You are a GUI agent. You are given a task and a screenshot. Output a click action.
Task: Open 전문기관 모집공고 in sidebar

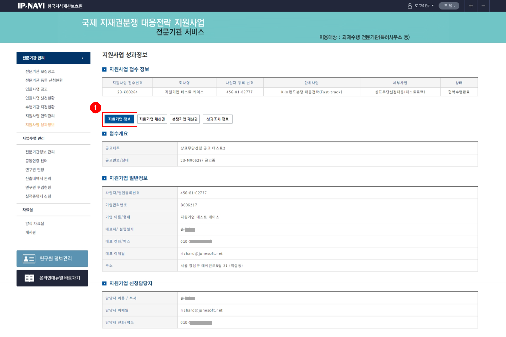40,72
